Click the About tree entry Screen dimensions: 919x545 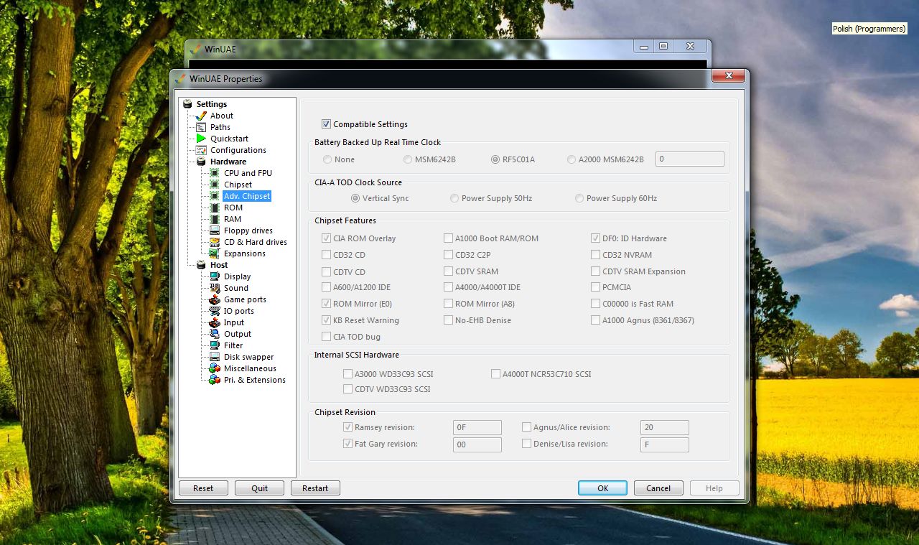click(222, 116)
